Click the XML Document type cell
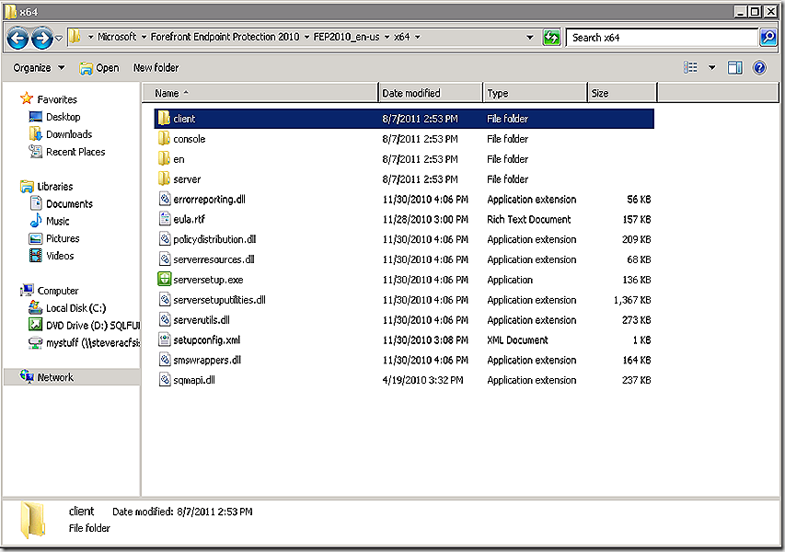The width and height of the screenshot is (785, 552). pyautogui.click(x=517, y=339)
